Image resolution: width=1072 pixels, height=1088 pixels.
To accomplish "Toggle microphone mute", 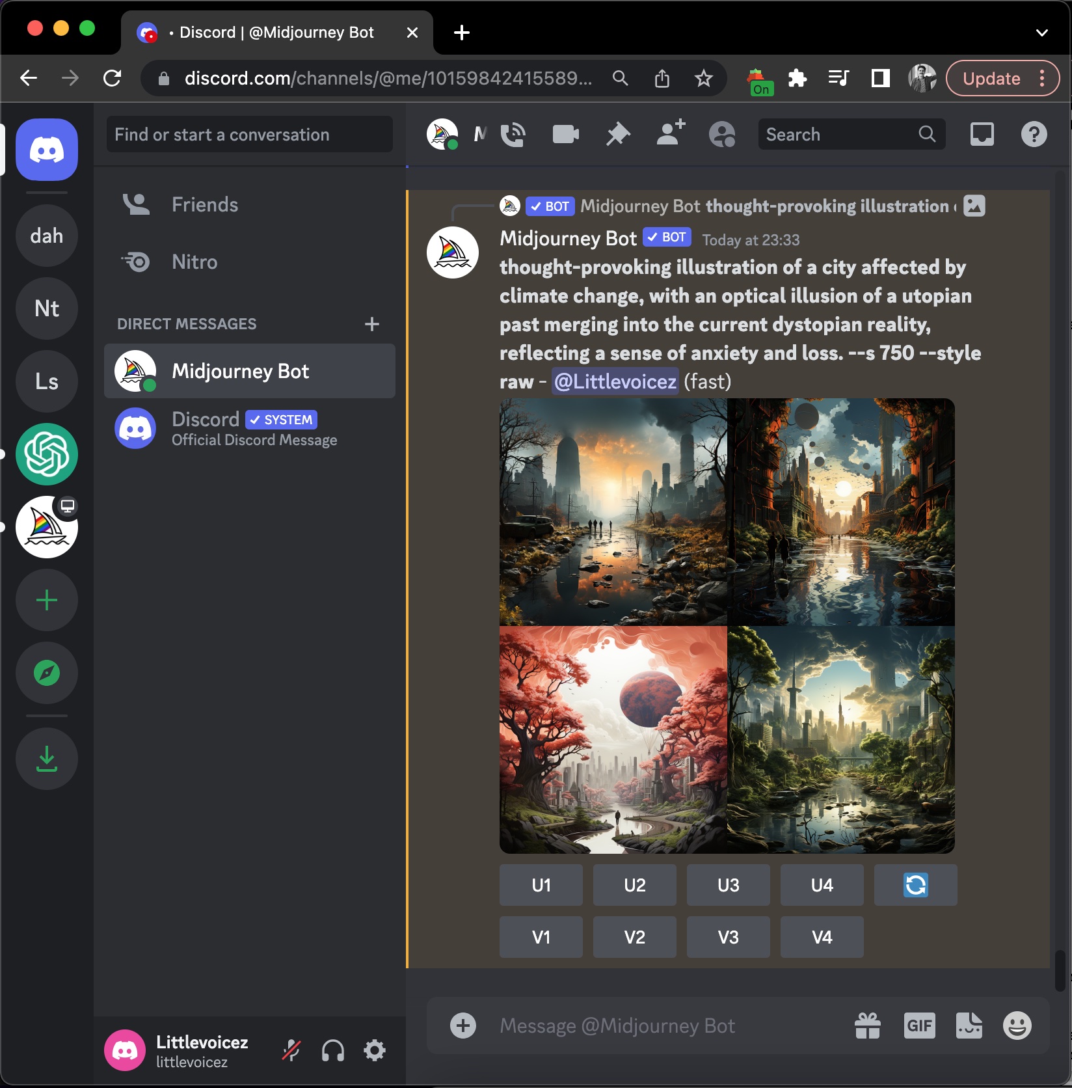I will click(291, 1050).
